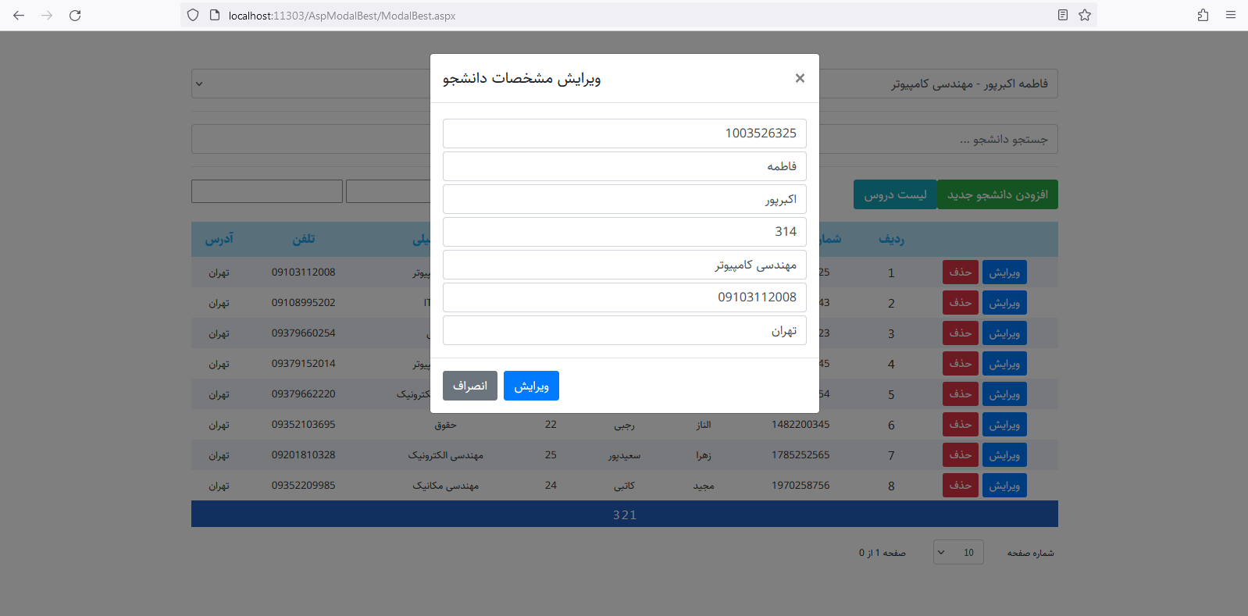The height and width of the screenshot is (616, 1248).
Task: Click the phone field 09103112008
Action: (624, 297)
